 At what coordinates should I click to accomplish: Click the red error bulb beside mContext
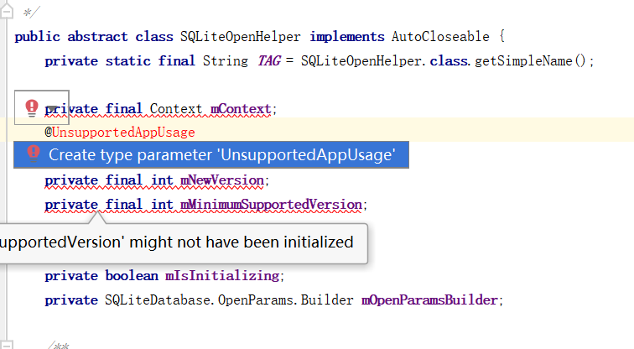(x=32, y=108)
